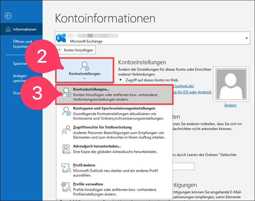This screenshot has height=201, width=255.
Task: Click the Kontoeinstellungen heading text
Action: tap(142, 62)
